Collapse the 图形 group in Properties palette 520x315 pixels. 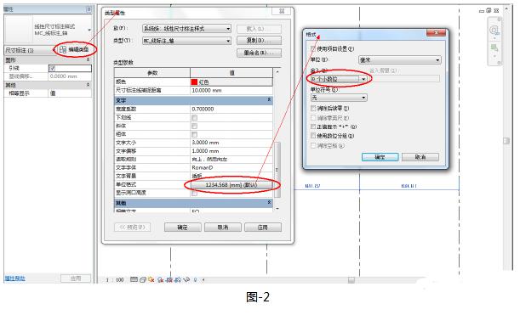pos(89,60)
